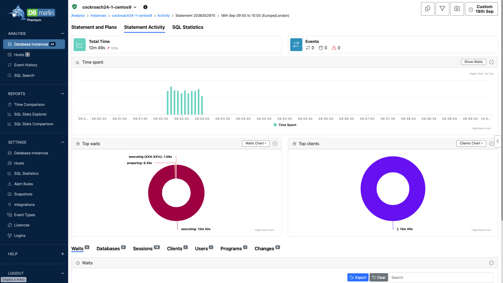Switch to Statement and Plans tab
This screenshot has width=503, height=283.
tap(94, 27)
